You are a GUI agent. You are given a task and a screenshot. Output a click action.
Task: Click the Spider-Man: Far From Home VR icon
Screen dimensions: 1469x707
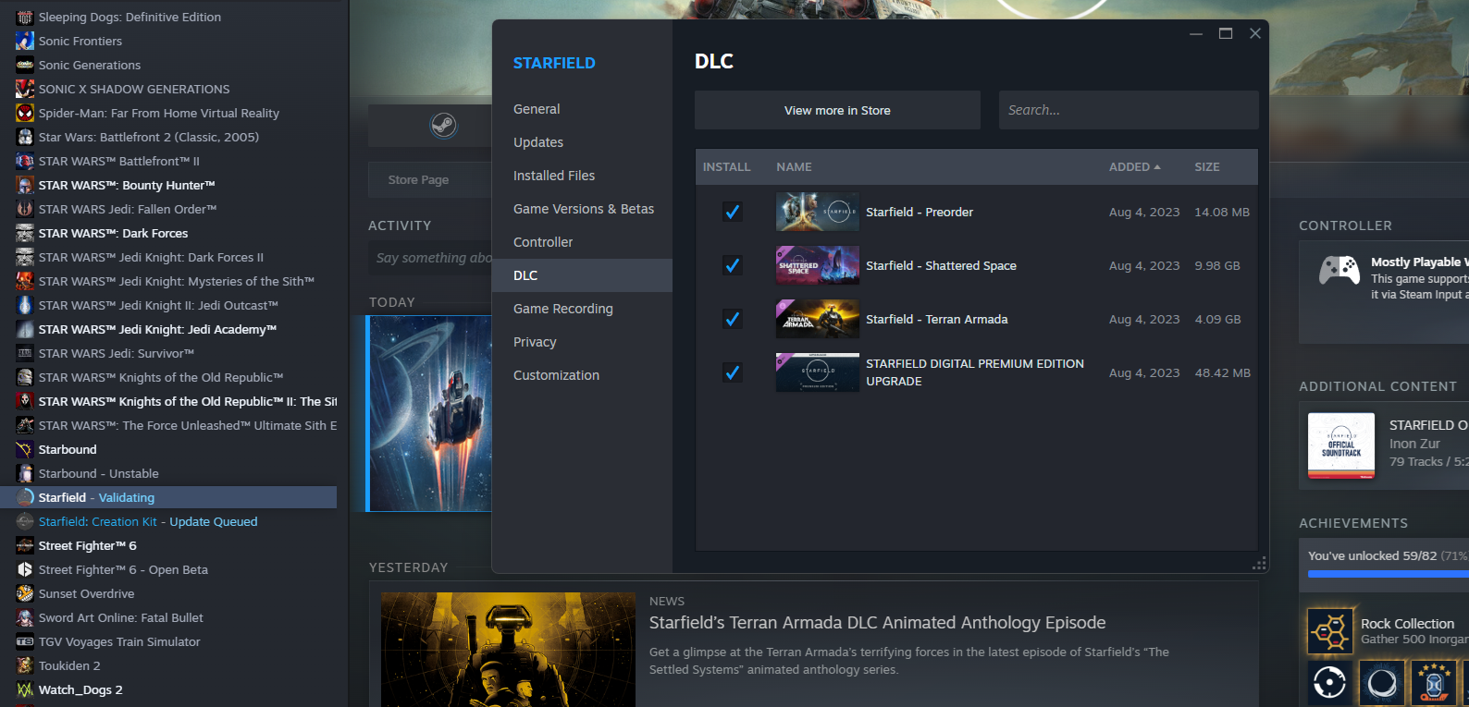tap(25, 113)
